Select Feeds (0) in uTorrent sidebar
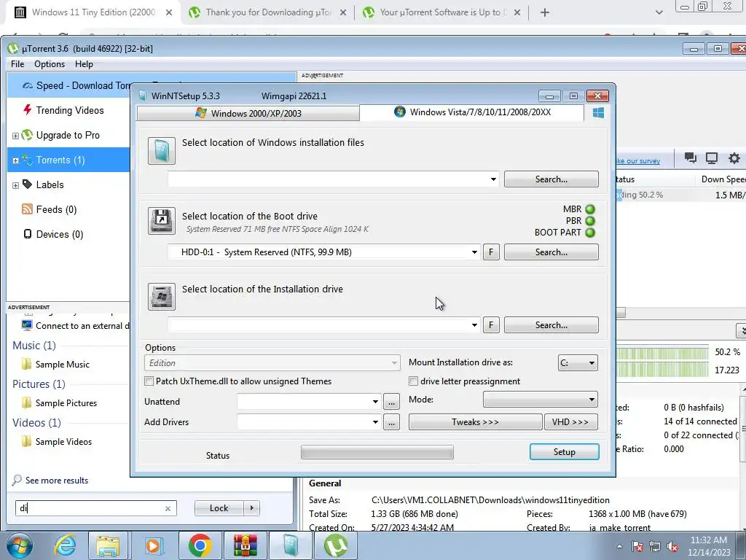Image resolution: width=746 pixels, height=560 pixels. coord(49,209)
